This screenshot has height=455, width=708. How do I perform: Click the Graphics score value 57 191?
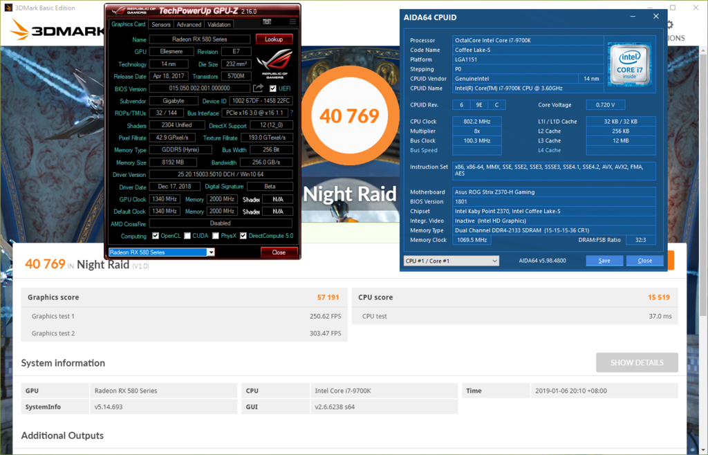click(328, 297)
